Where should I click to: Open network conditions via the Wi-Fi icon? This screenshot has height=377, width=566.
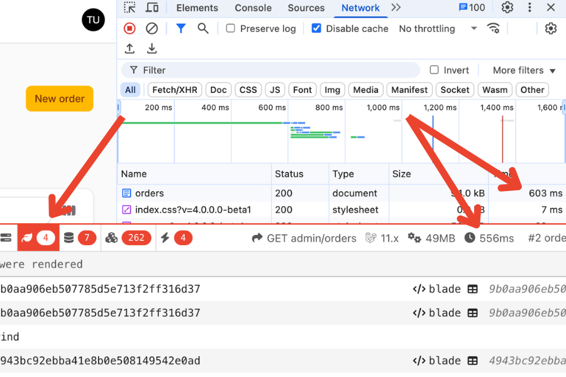pos(494,28)
